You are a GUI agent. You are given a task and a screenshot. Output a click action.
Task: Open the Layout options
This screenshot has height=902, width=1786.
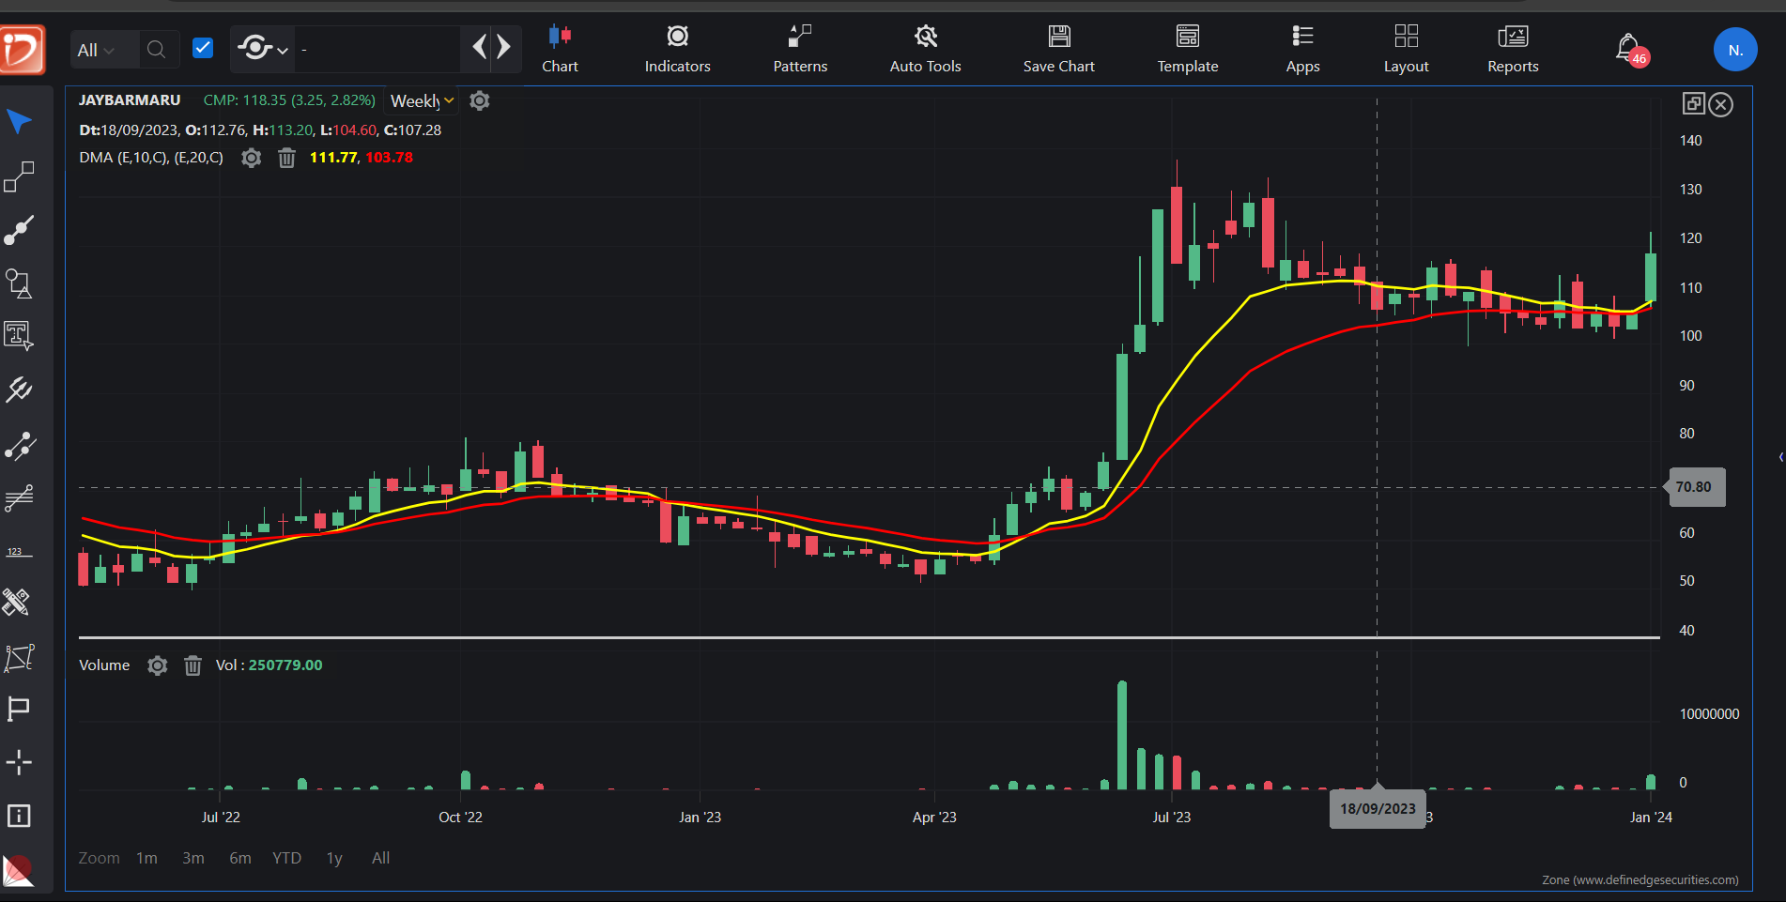pos(1406,49)
